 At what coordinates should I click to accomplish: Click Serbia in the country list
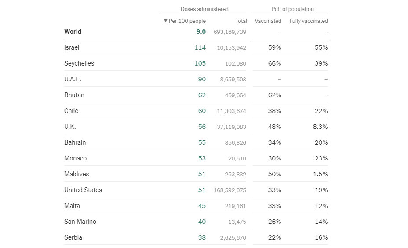click(x=73, y=237)
